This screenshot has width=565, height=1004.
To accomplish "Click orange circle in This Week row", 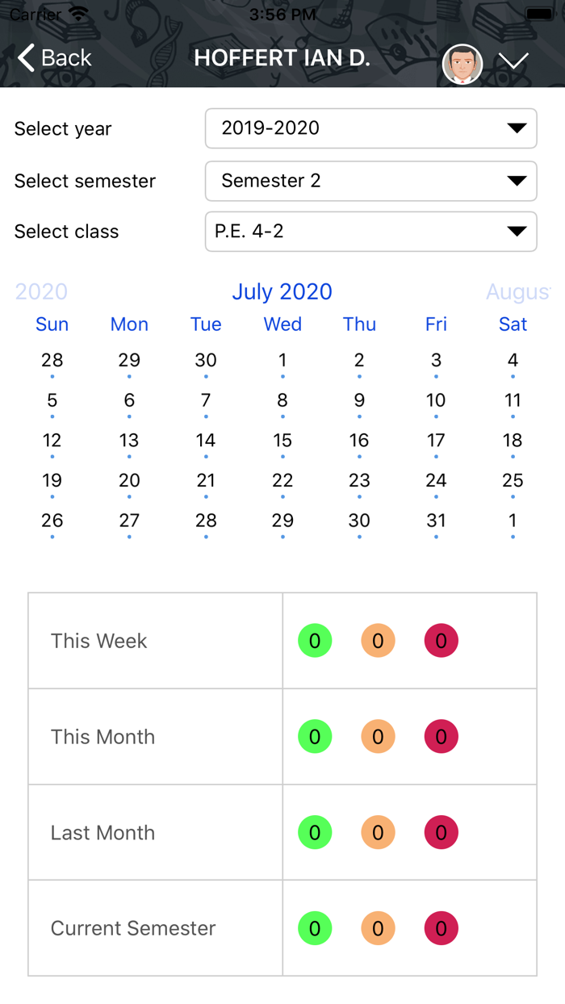I will pyautogui.click(x=378, y=641).
